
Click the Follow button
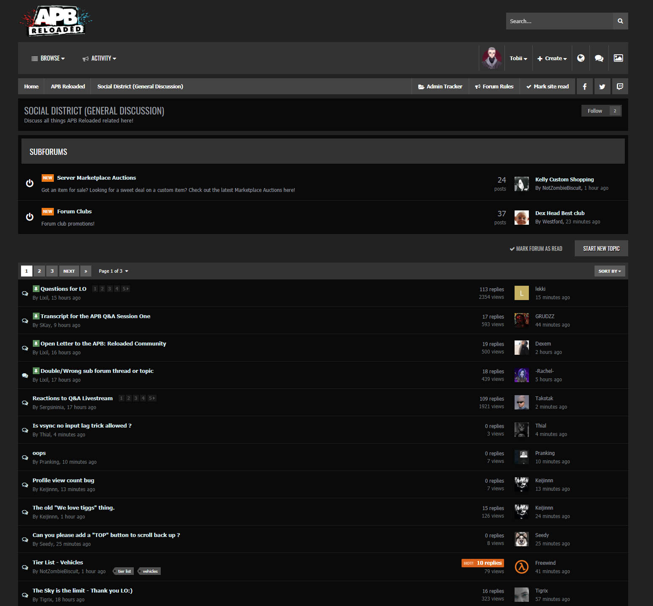click(595, 111)
